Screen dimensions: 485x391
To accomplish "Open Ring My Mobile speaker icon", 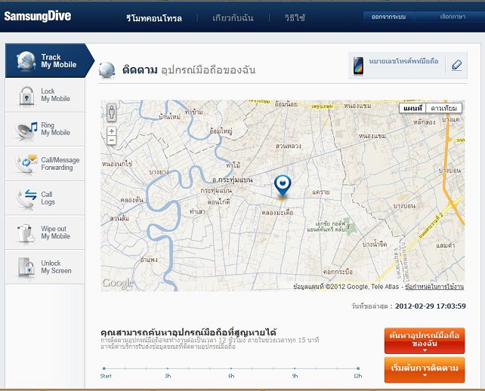I will 26,130.
